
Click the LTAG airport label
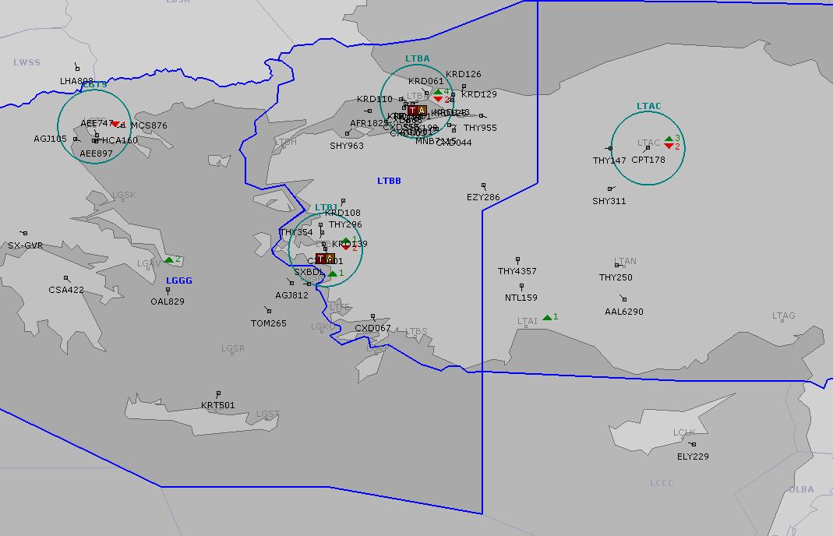(x=784, y=316)
